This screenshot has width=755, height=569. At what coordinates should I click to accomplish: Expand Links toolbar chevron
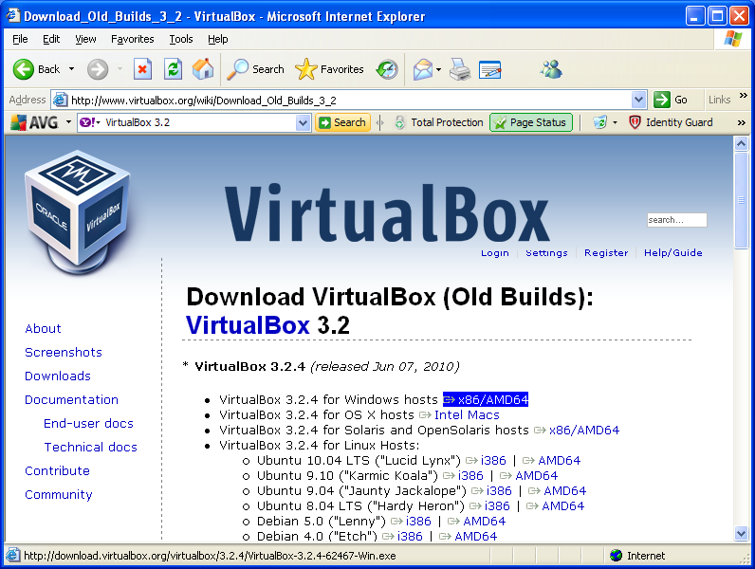pyautogui.click(x=743, y=96)
